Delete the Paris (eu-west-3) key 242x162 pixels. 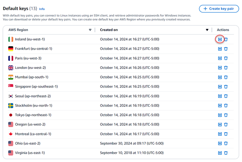click(x=226, y=58)
